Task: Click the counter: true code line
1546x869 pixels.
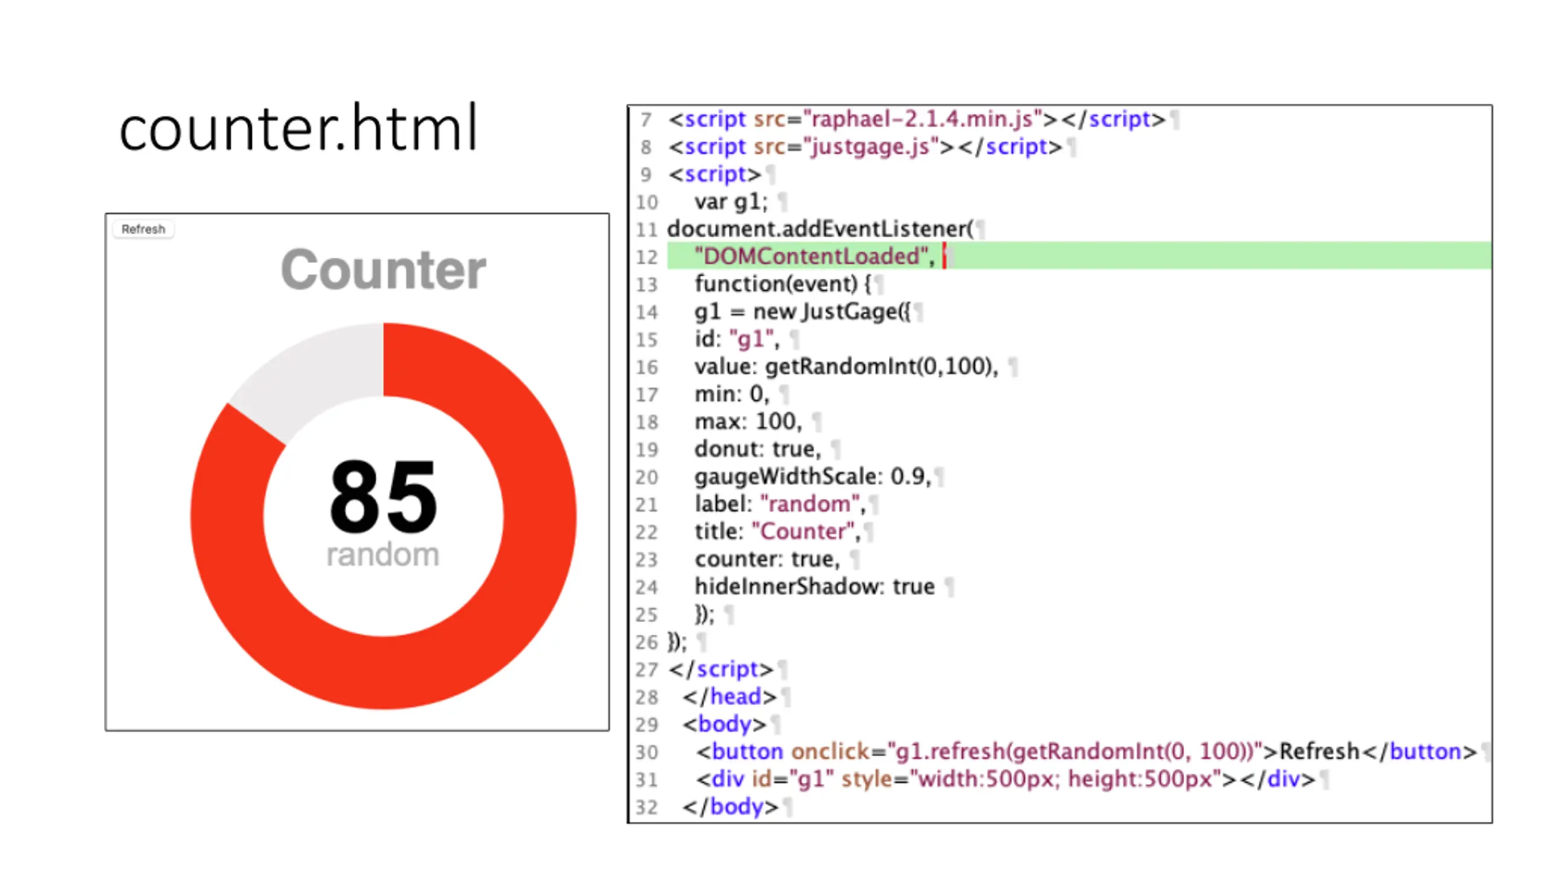Action: click(767, 559)
